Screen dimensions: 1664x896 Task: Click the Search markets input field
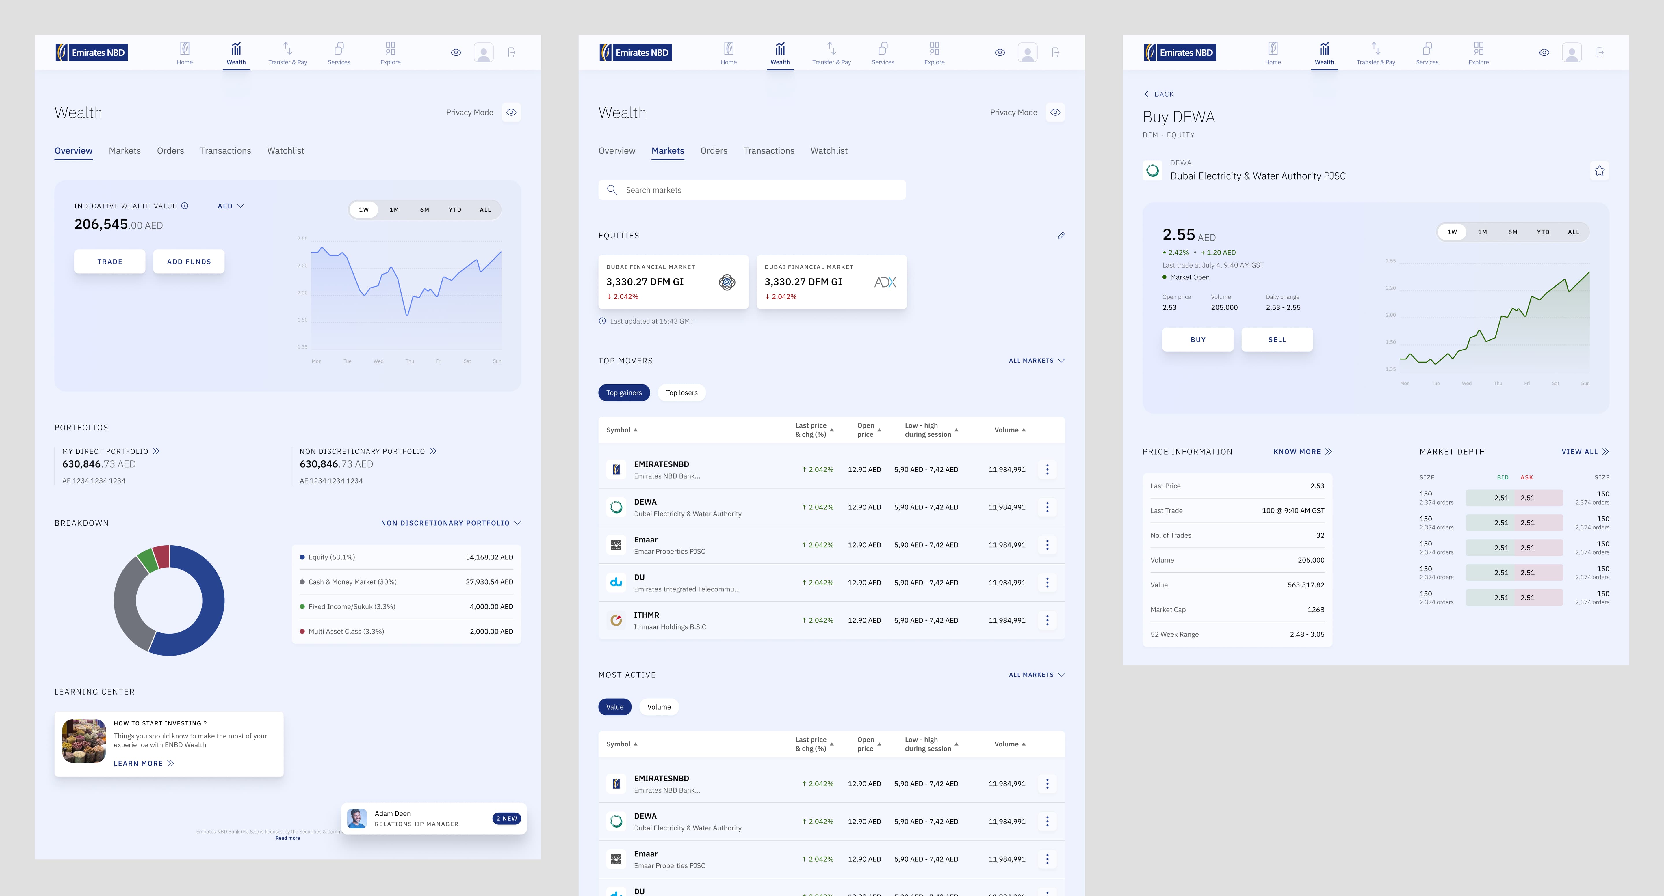[x=752, y=190]
